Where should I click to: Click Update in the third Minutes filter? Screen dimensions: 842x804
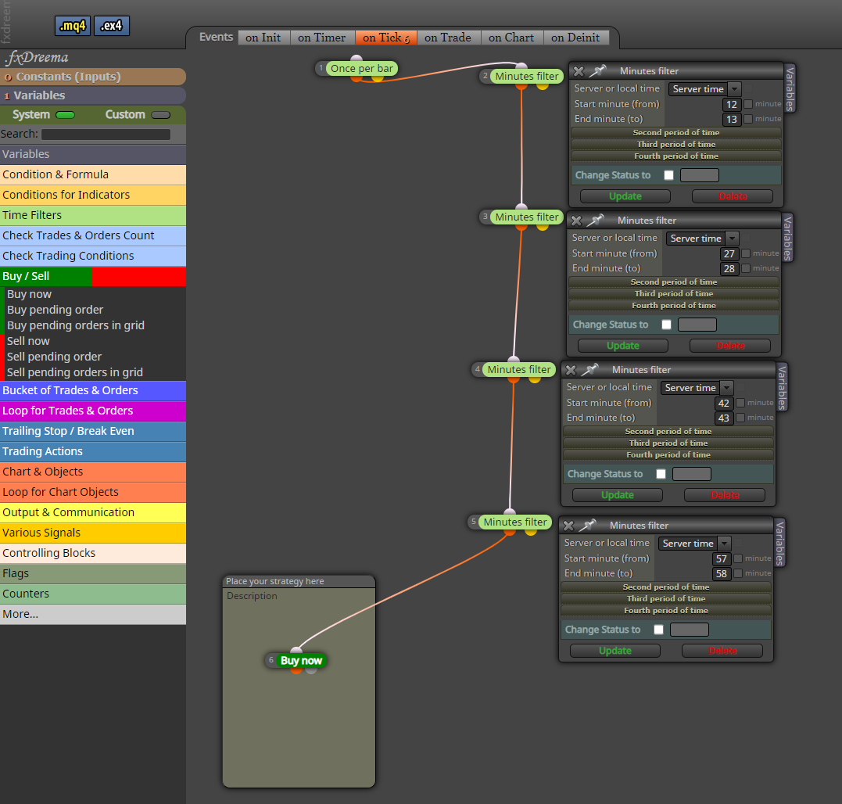(618, 494)
